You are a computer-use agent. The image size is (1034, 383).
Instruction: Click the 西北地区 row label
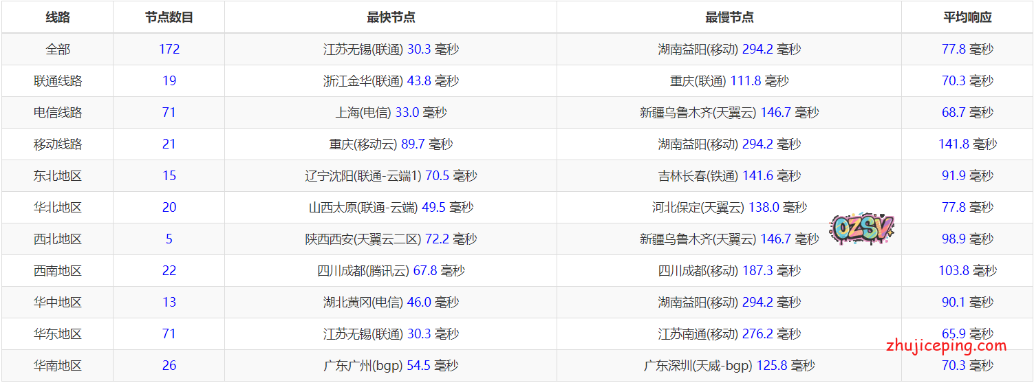click(x=58, y=239)
